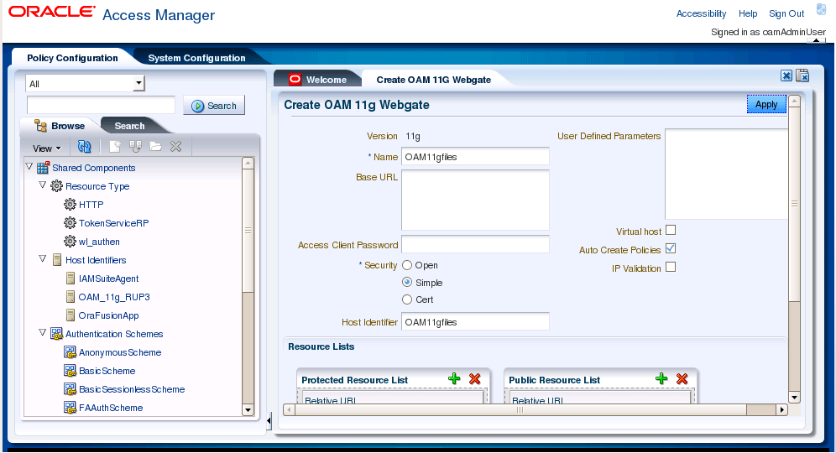Click the form's horizontal scrollbar thumb
The width and height of the screenshot is (836, 453).
coord(520,410)
